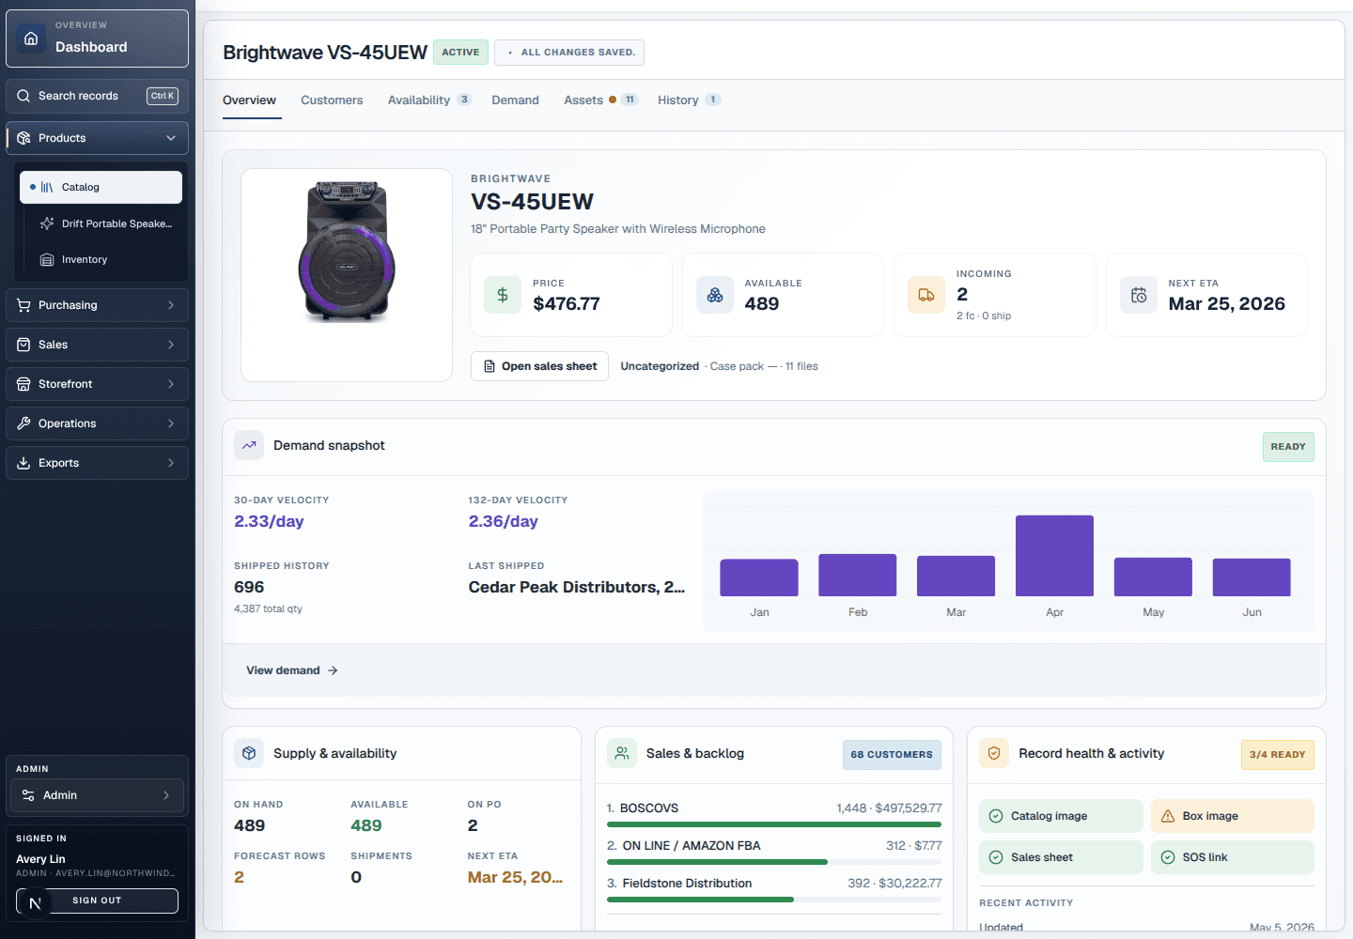Collapse the Products menu chevron

[171, 138]
